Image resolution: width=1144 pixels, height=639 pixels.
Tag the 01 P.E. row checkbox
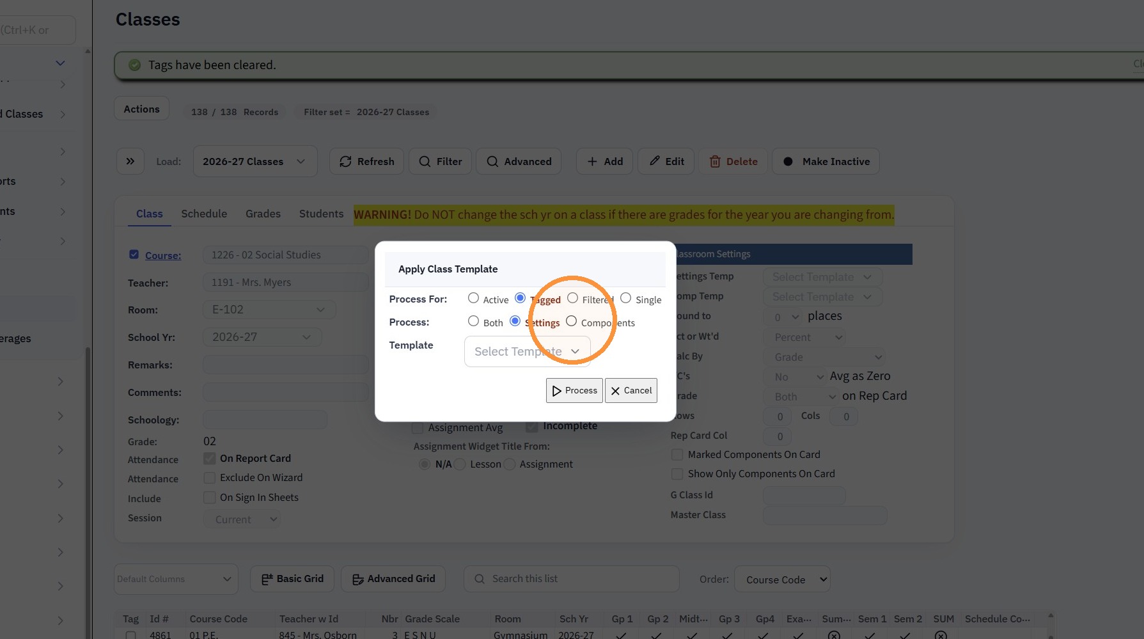(x=131, y=635)
